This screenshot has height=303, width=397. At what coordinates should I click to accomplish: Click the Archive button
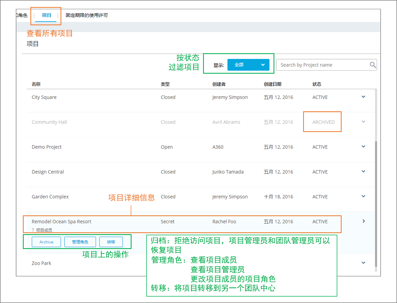click(46, 242)
